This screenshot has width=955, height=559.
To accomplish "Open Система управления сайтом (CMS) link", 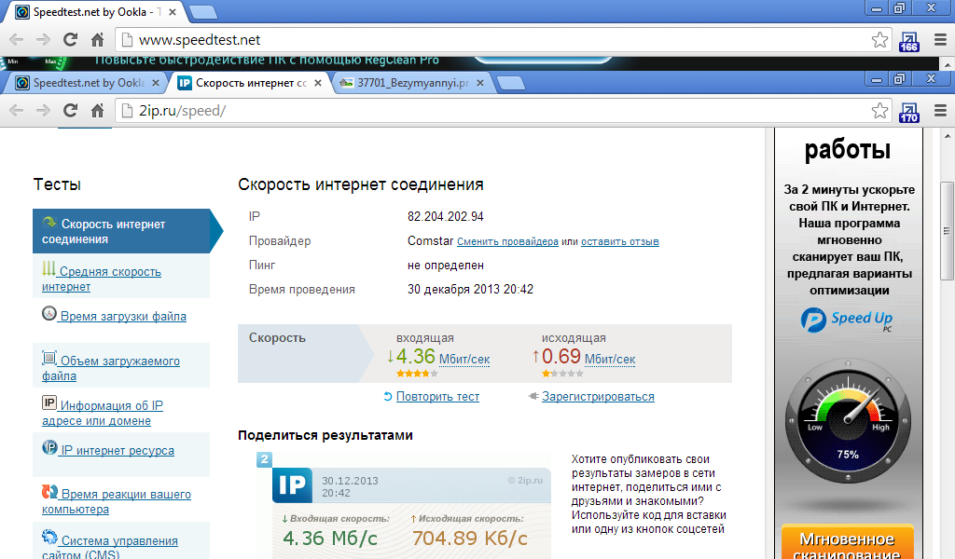I will tap(110, 546).
